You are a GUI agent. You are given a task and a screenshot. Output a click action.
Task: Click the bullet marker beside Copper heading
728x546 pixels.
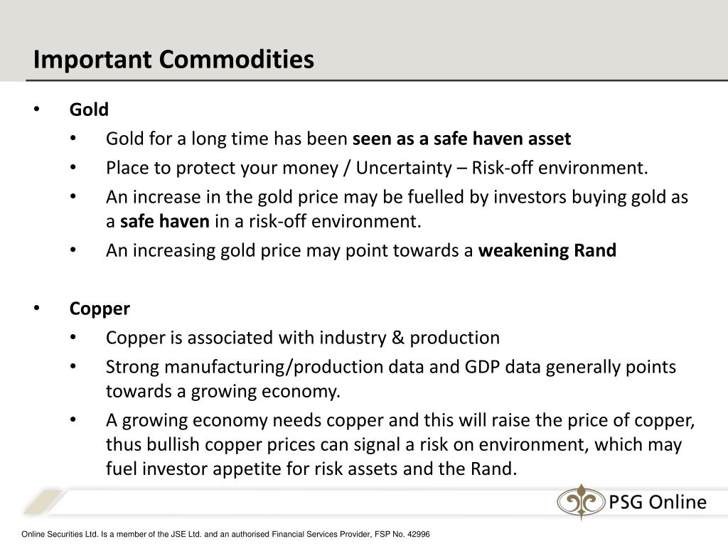[37, 309]
